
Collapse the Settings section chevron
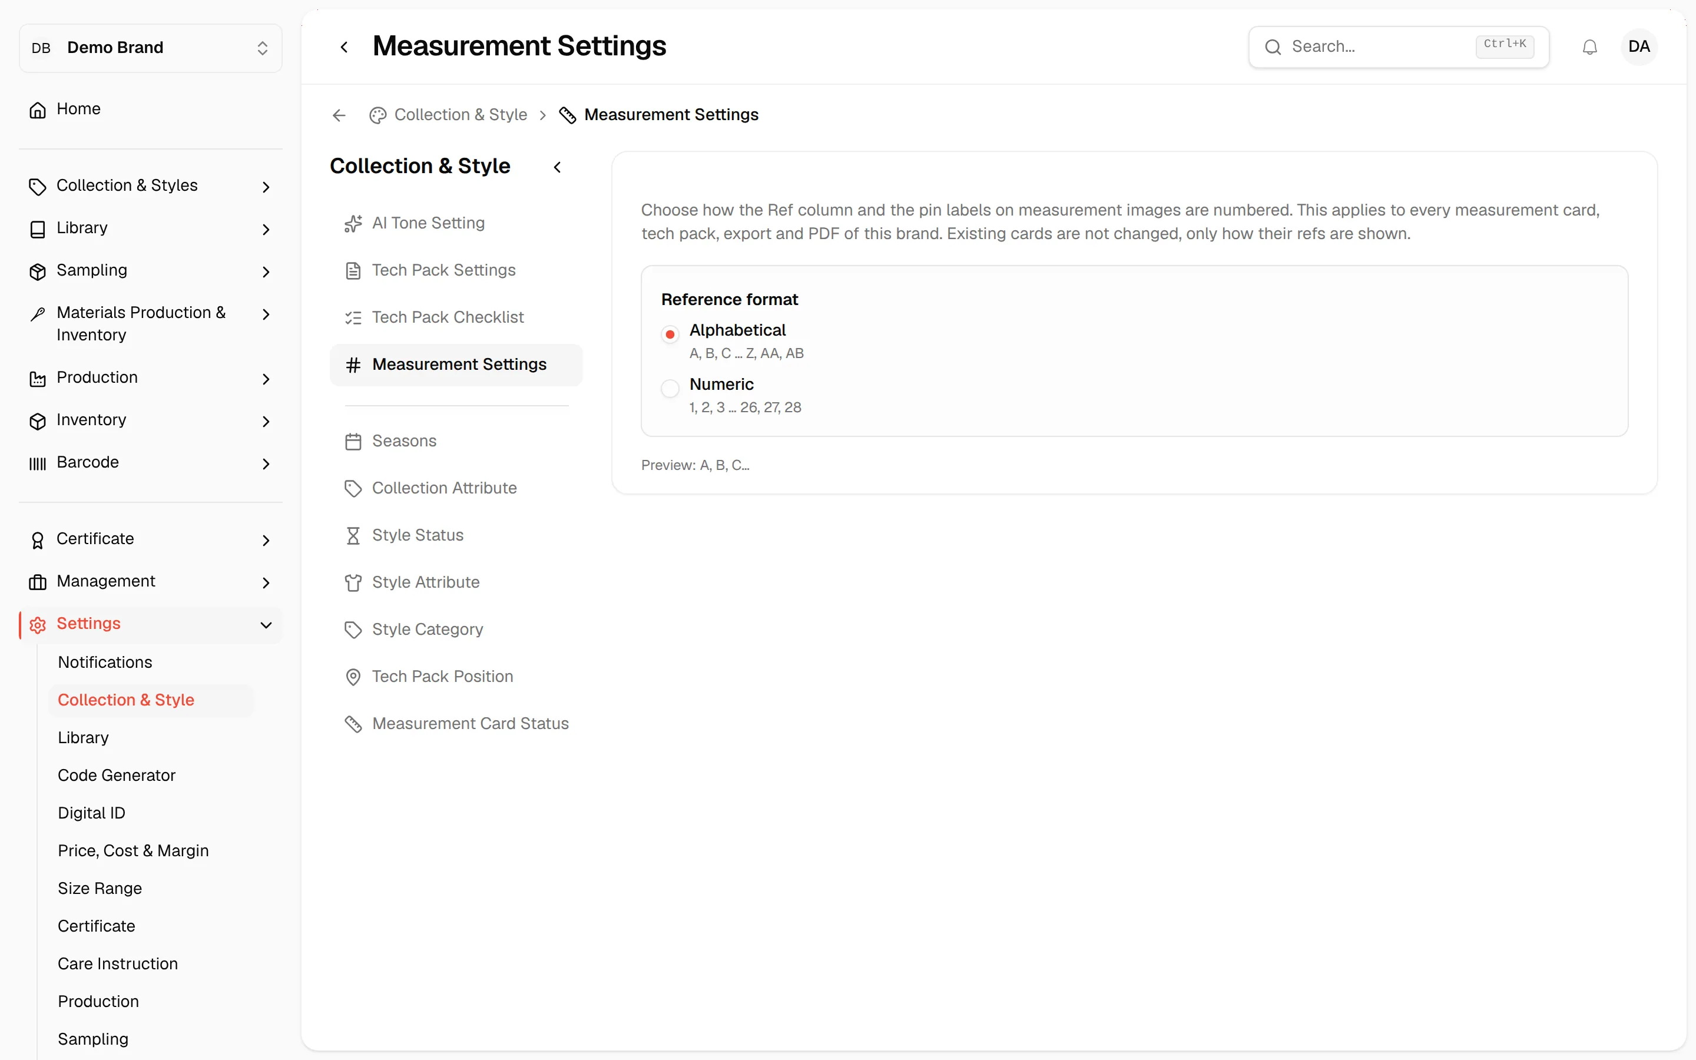click(x=266, y=625)
